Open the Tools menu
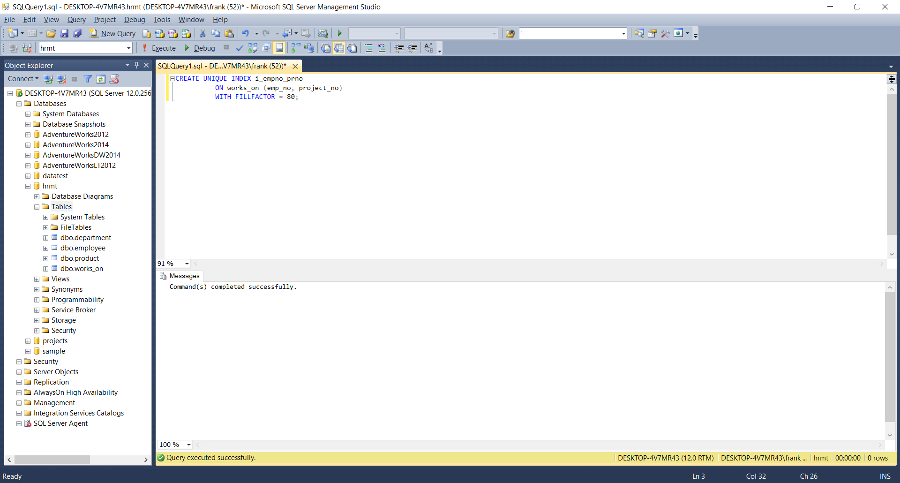Screen dimensions: 900x483 coord(162,19)
